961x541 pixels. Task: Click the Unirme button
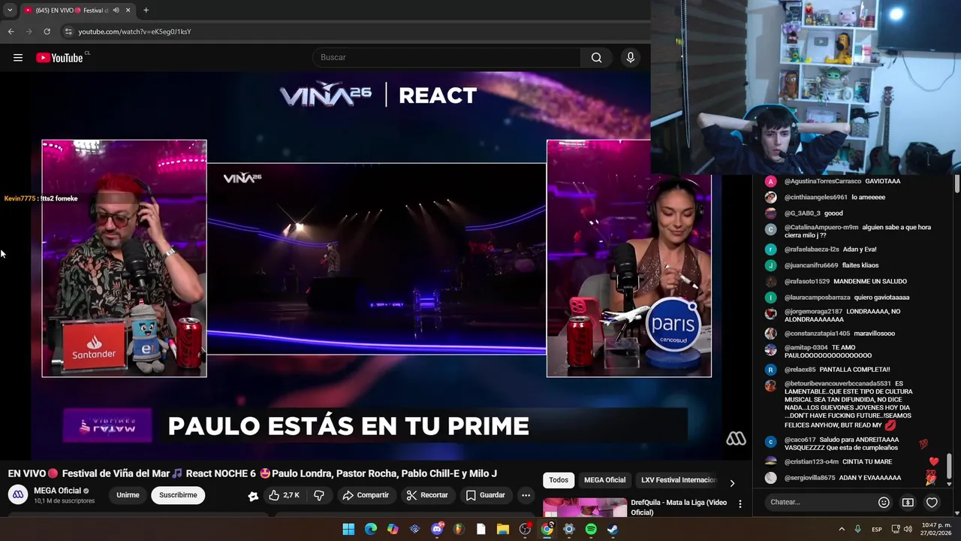[128, 495]
